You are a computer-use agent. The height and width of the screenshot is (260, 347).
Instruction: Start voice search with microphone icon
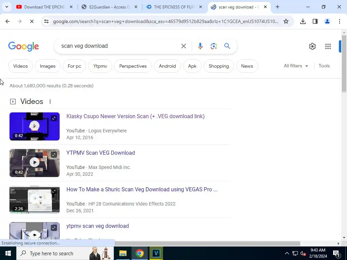[x=200, y=46]
